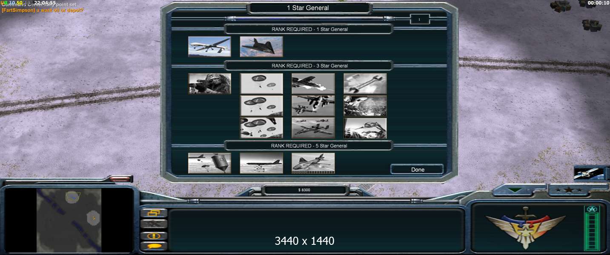Click the "3440 x 1440" resolution text
The width and height of the screenshot is (610, 255).
click(x=304, y=241)
